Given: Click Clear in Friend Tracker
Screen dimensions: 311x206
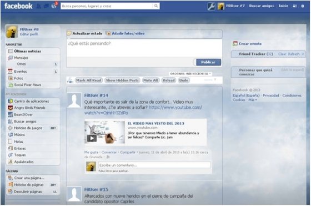Looking at the screenshot, I should [x=282, y=54].
